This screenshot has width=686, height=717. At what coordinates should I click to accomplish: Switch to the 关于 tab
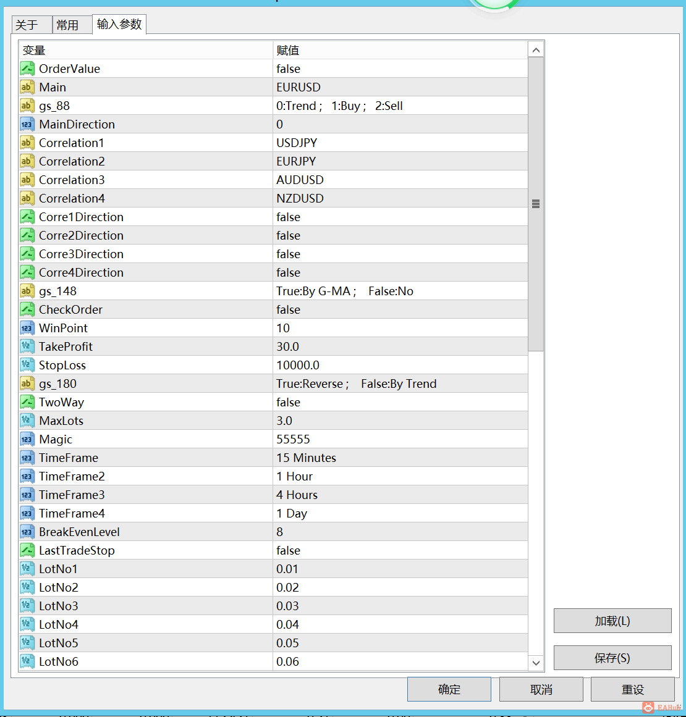32,25
